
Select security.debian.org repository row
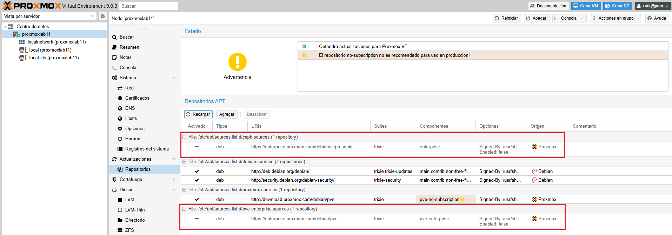426,180
